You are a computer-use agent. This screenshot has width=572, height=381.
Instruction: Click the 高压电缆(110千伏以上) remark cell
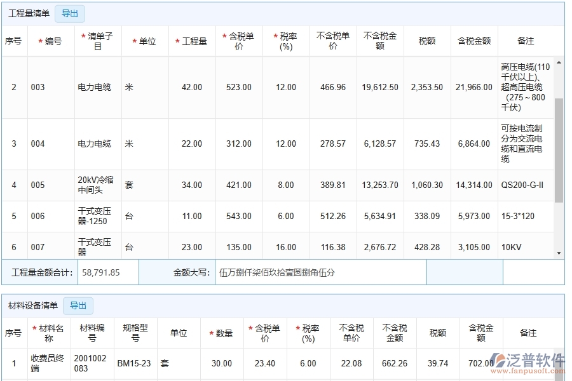[526, 88]
